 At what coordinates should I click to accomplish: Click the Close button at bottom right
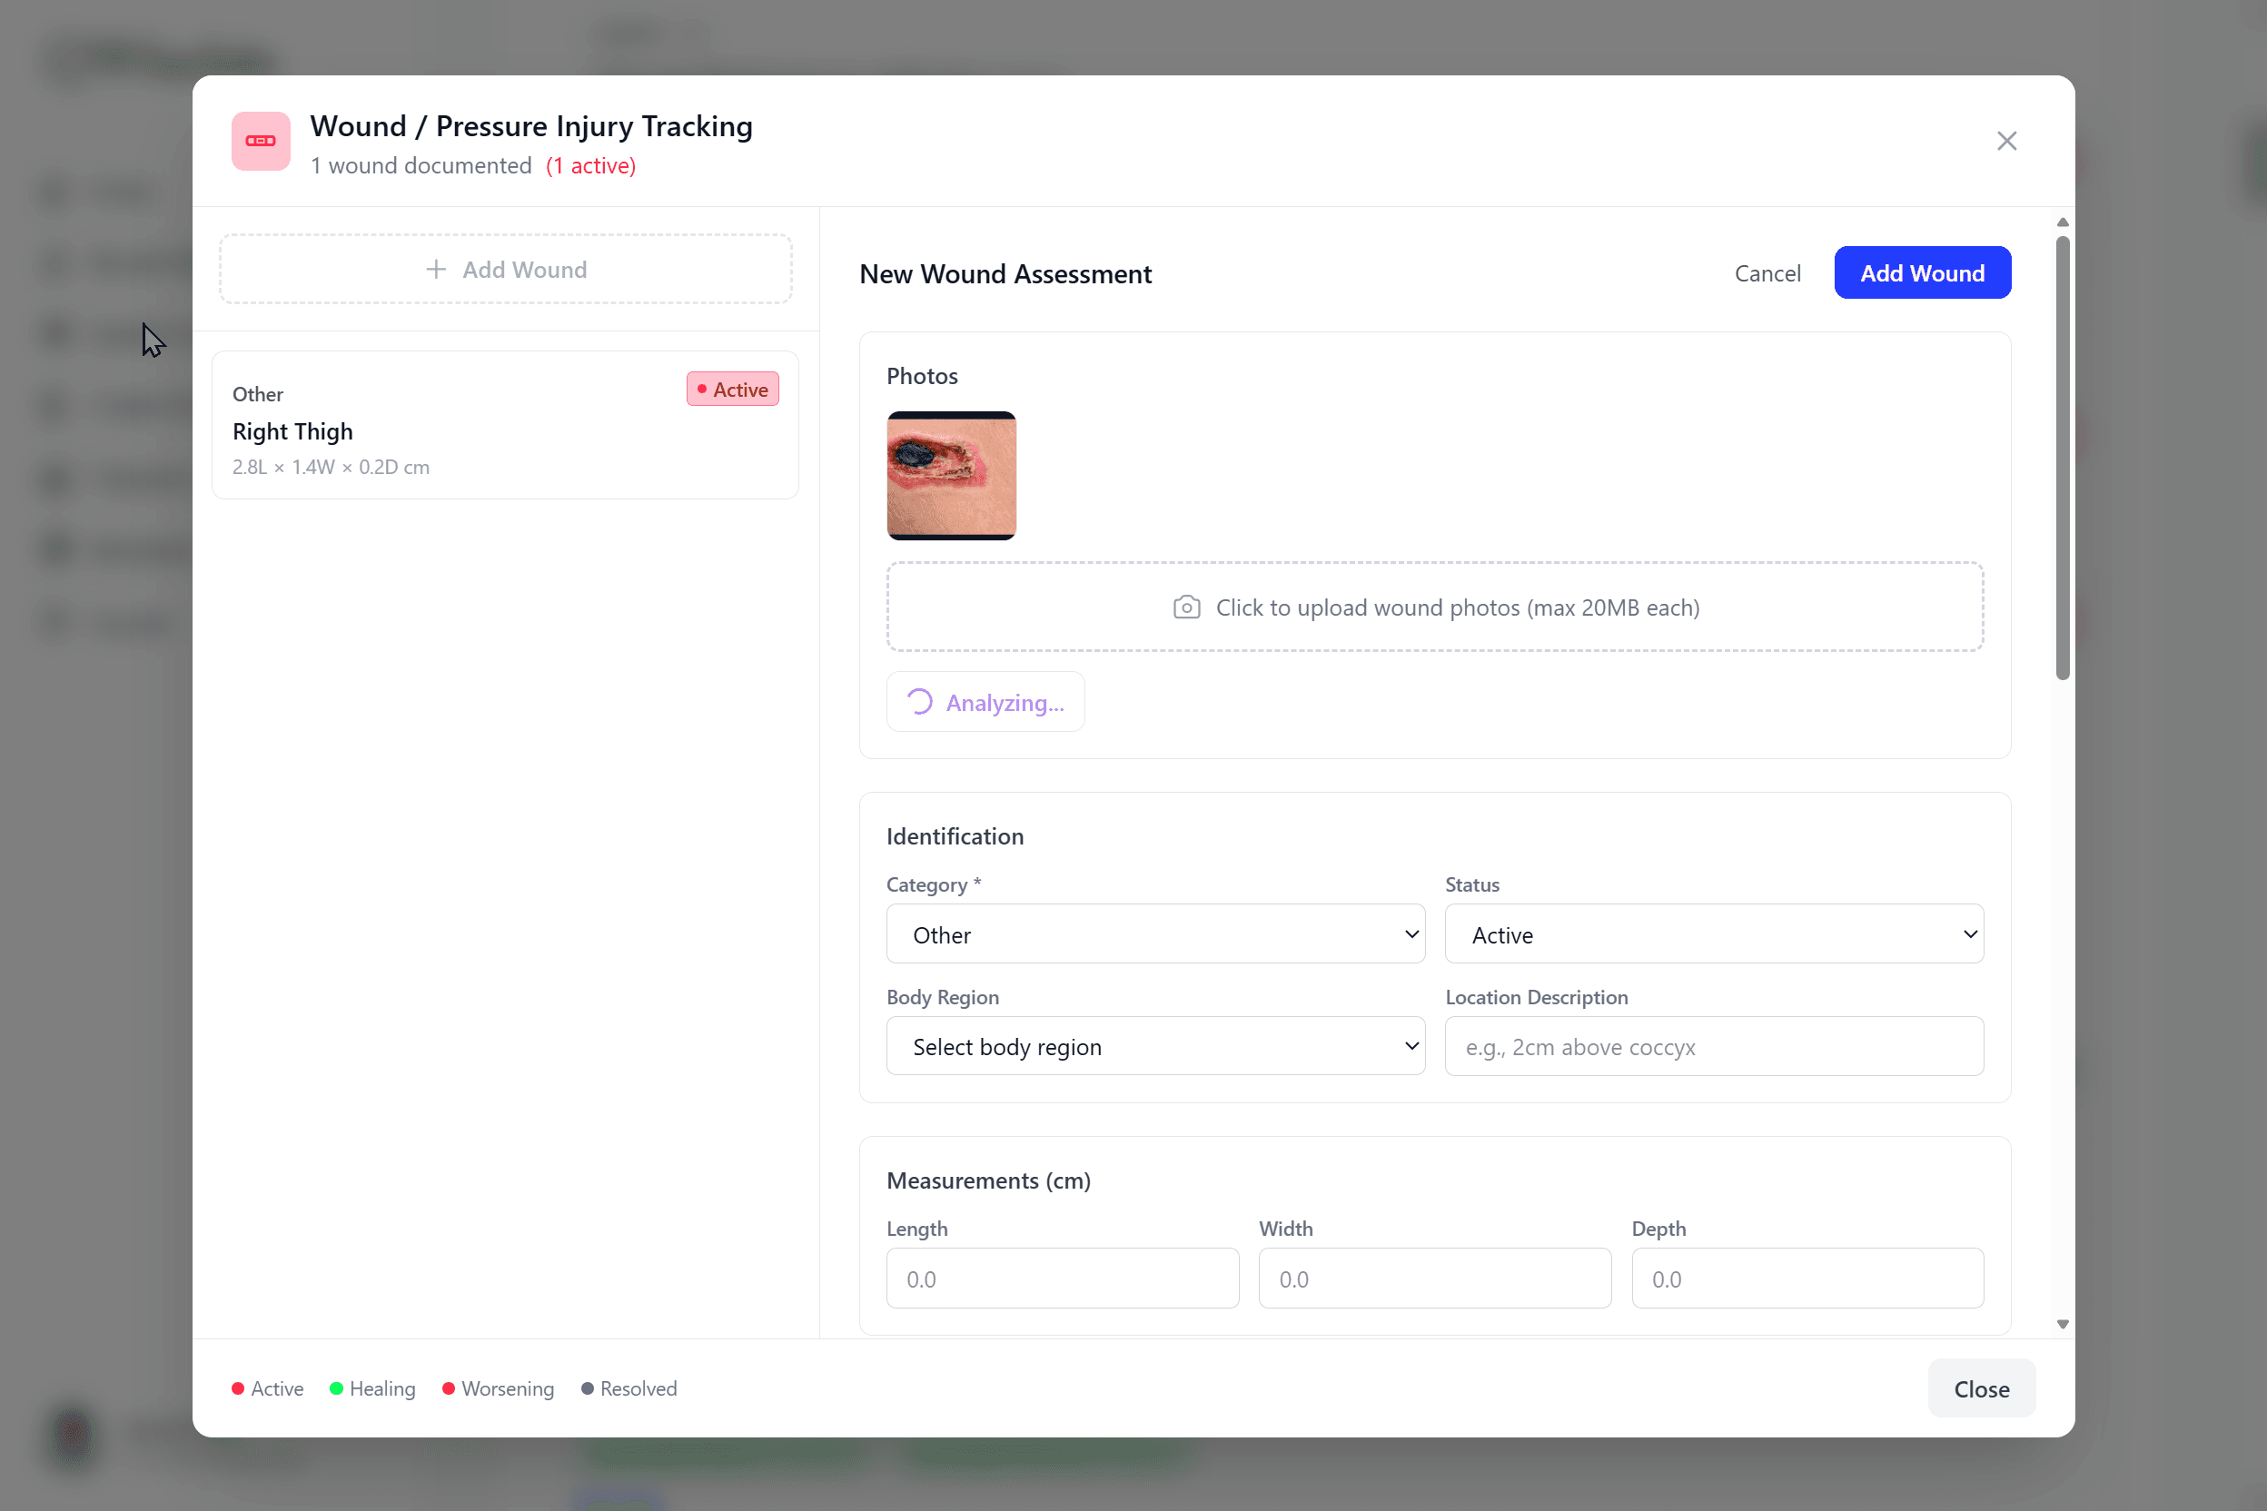point(1982,1388)
